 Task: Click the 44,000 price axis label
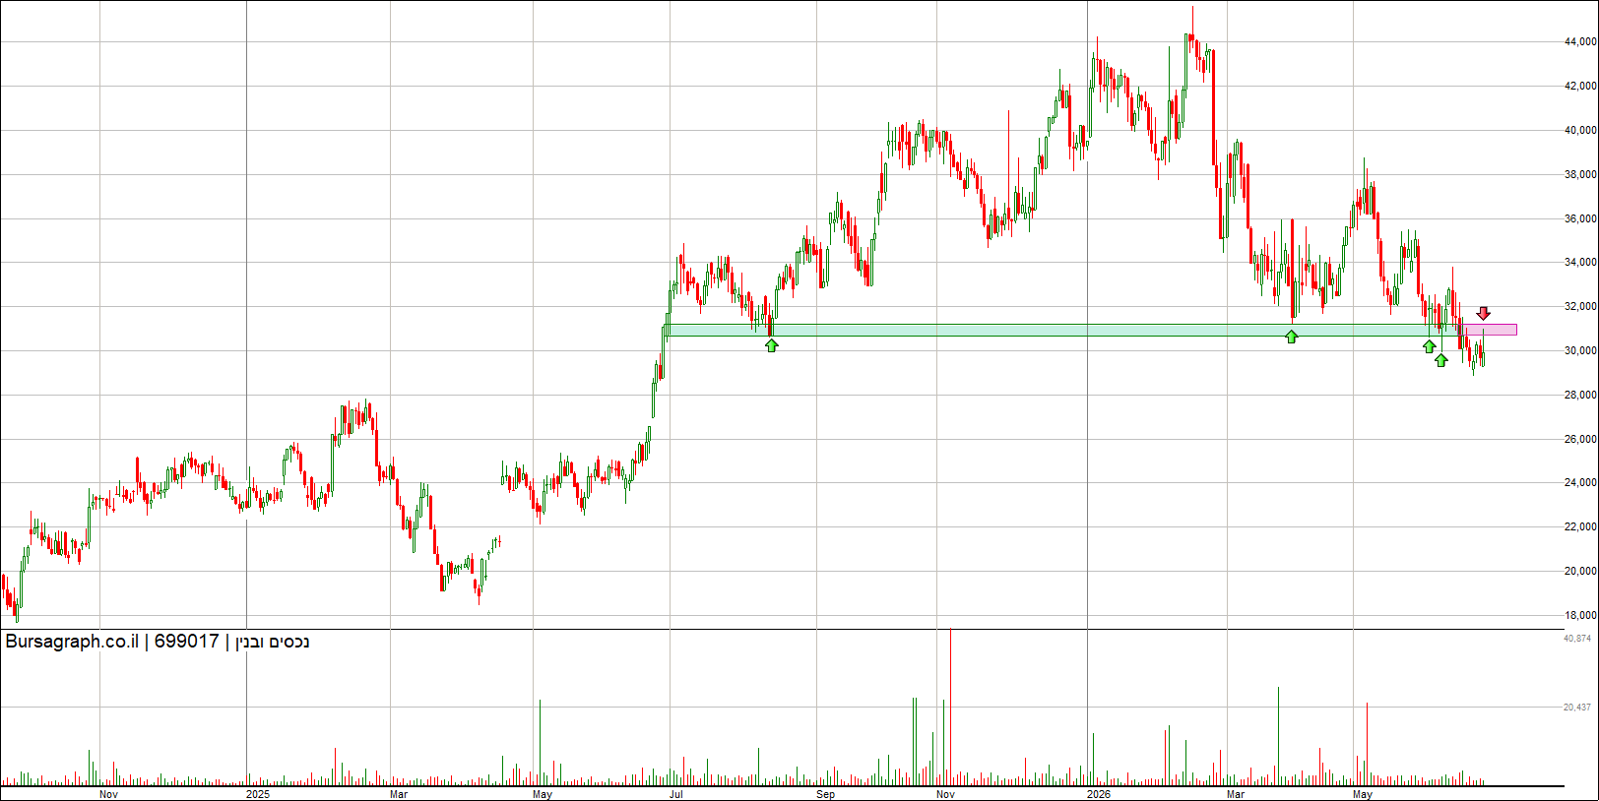coord(1580,42)
